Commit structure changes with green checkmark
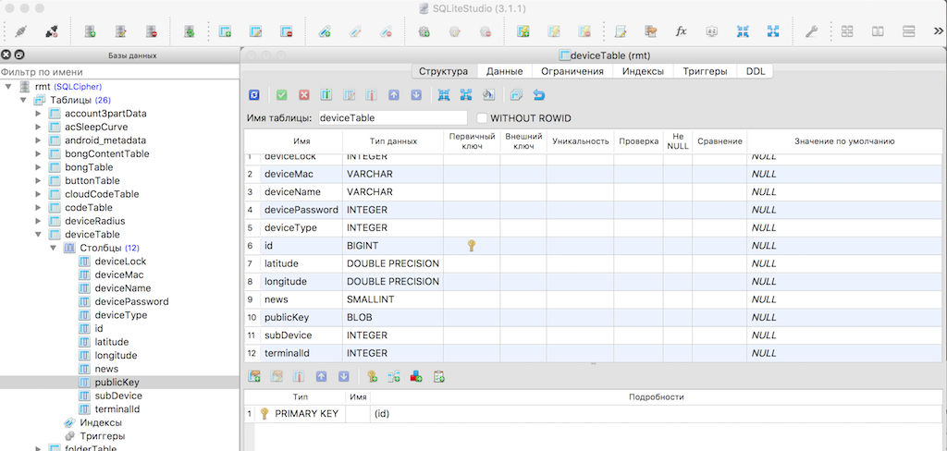Image resolution: width=947 pixels, height=451 pixels. [281, 94]
